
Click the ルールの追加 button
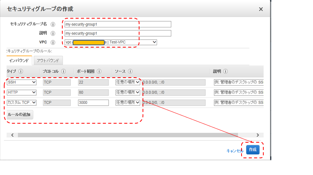19,115
